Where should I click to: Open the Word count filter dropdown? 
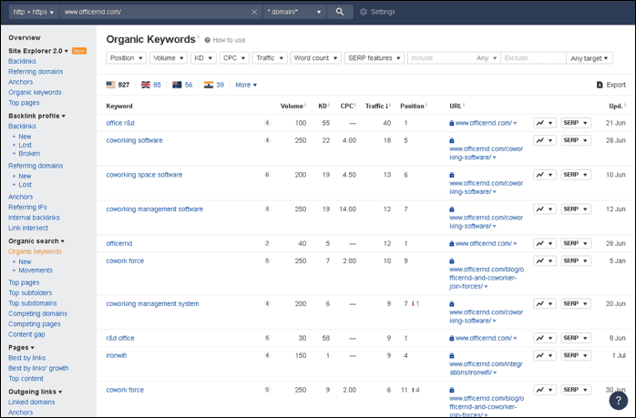coord(315,58)
